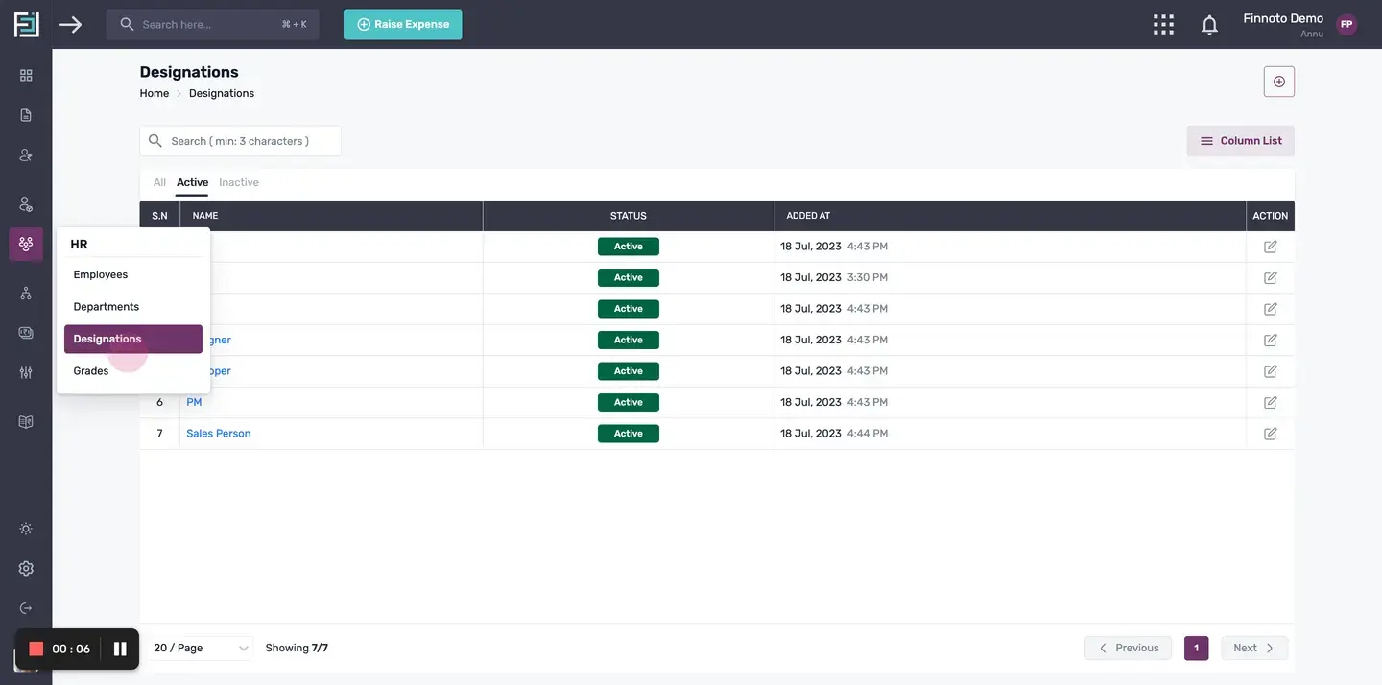This screenshot has height=685, width=1382.
Task: Open the Sales Person designation link
Action: [x=219, y=434]
